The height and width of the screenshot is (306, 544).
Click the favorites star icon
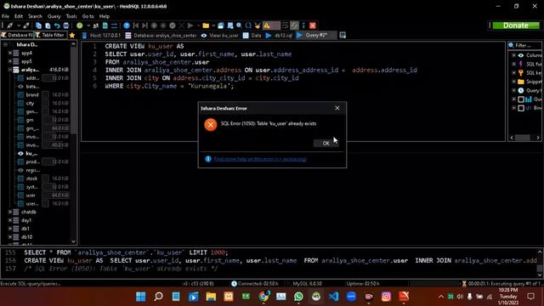pos(72,35)
